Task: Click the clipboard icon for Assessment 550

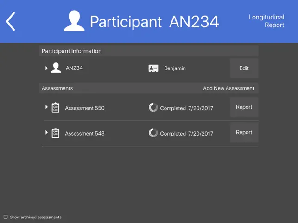Action: (56, 108)
